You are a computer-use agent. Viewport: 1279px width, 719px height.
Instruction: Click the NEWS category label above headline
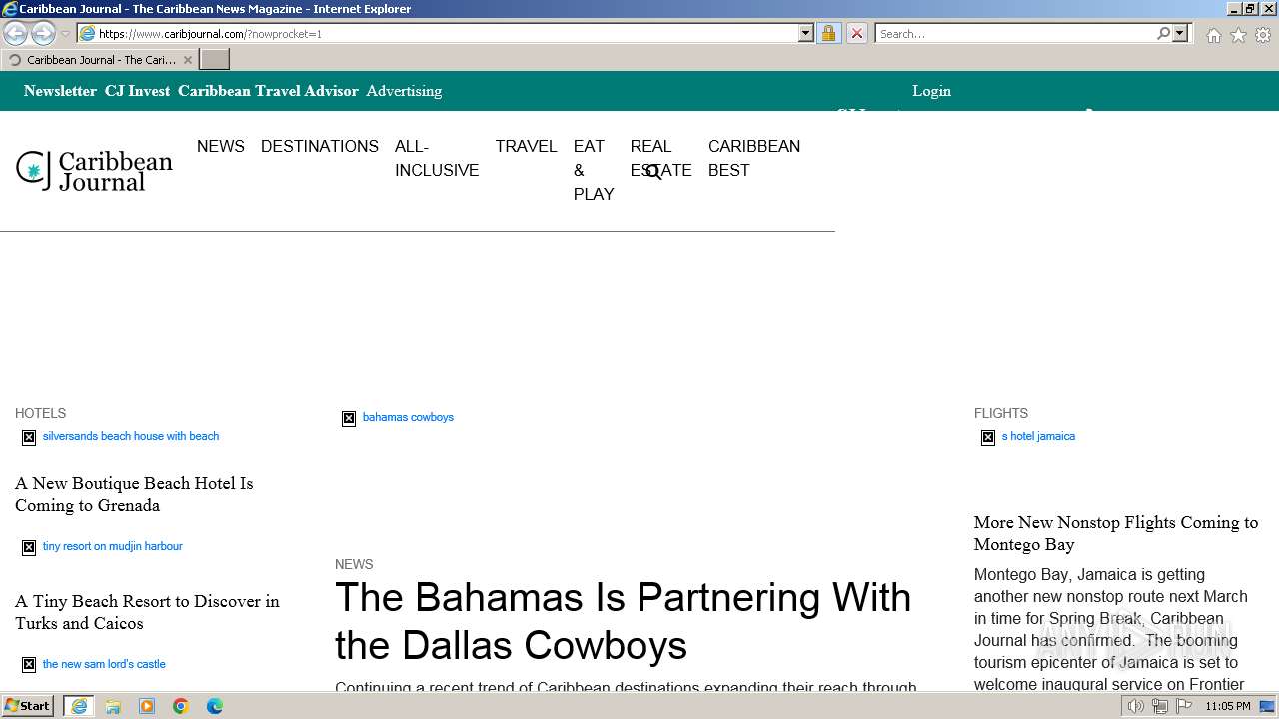[354, 564]
